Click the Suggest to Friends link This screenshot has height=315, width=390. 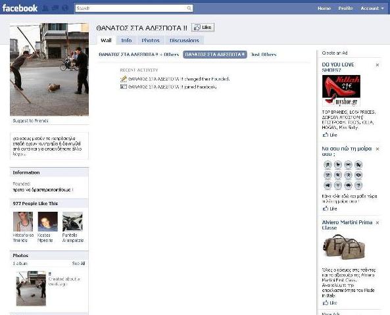(30, 121)
